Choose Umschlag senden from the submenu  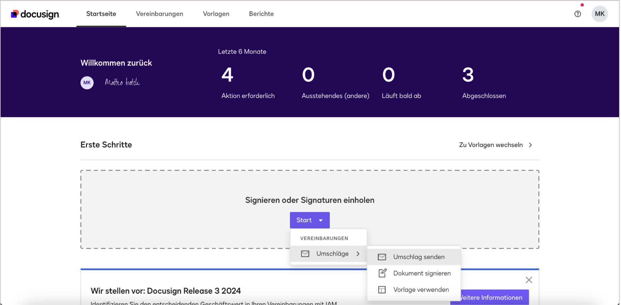(414, 257)
